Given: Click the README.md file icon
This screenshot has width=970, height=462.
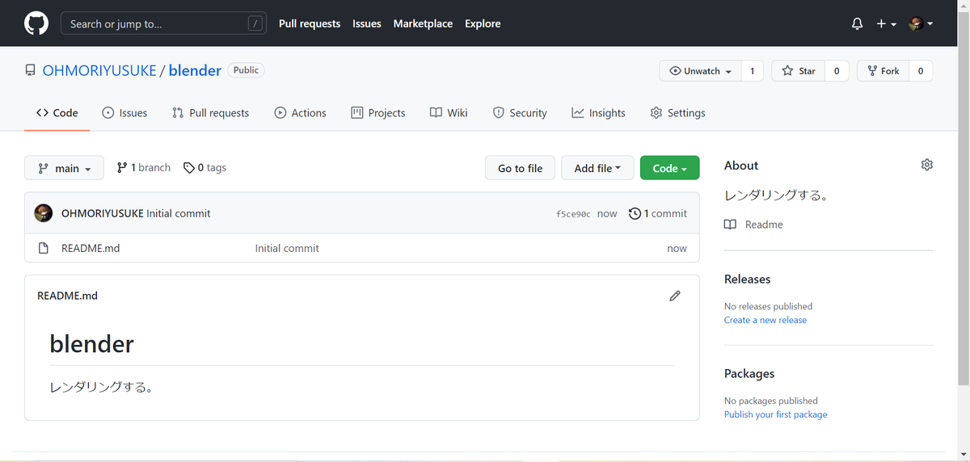Looking at the screenshot, I should (x=44, y=248).
